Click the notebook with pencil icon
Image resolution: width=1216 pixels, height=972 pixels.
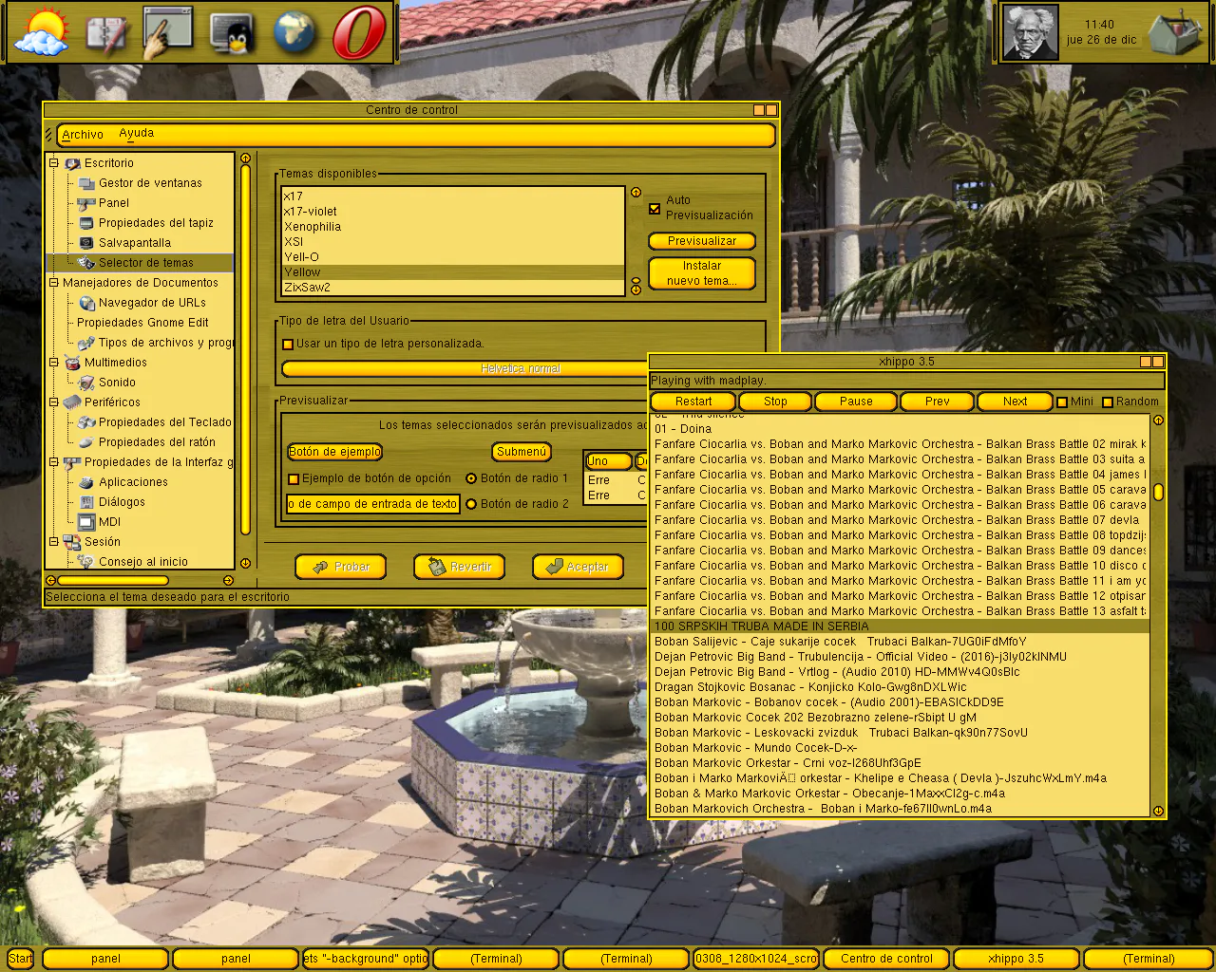pyautogui.click(x=105, y=33)
